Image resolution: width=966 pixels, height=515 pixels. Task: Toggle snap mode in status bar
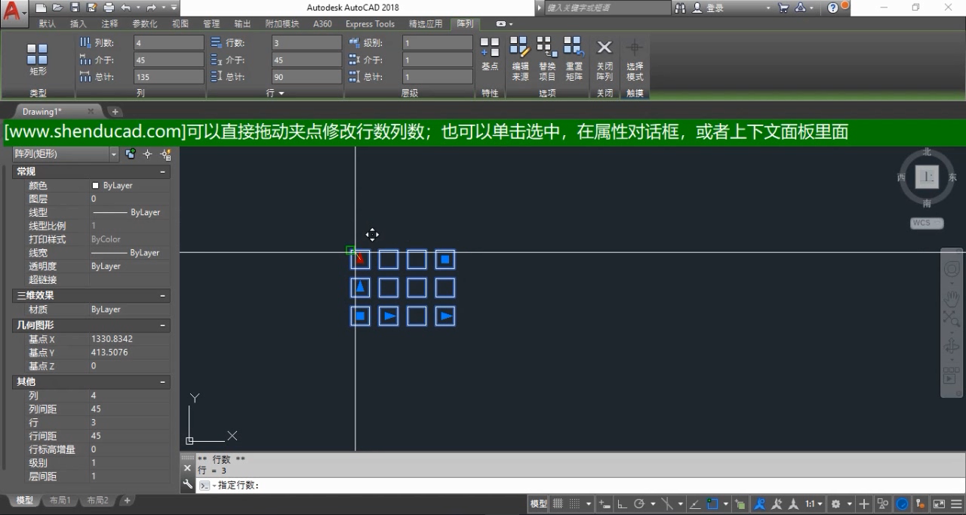pos(576,504)
